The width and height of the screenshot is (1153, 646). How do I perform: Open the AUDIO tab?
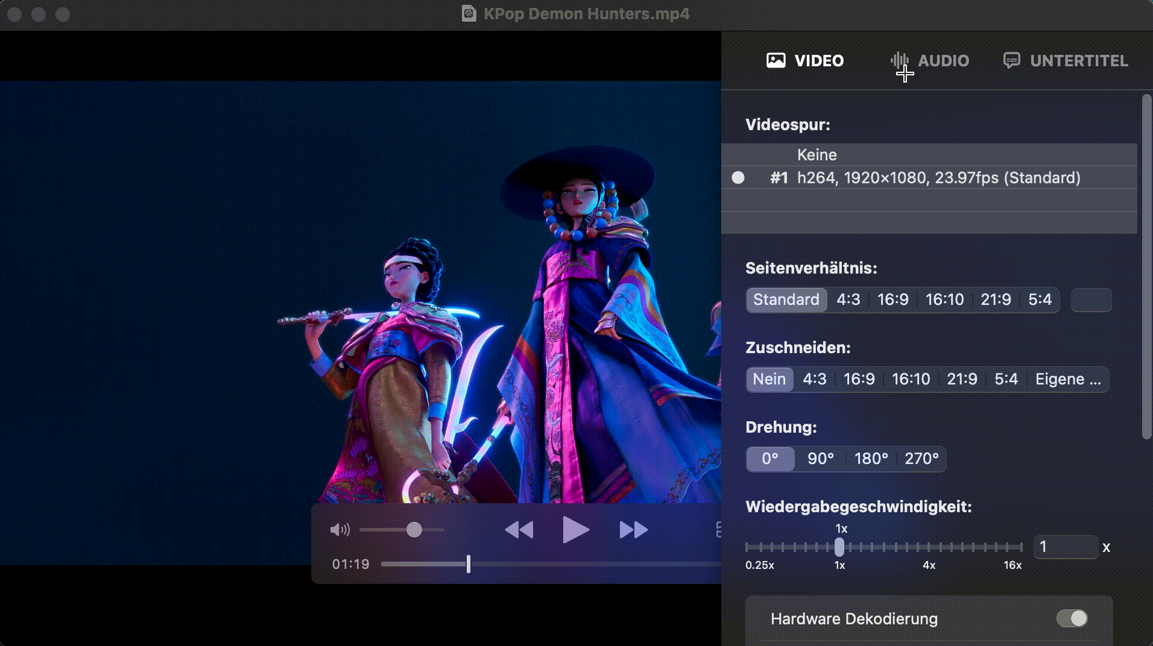[x=943, y=60]
